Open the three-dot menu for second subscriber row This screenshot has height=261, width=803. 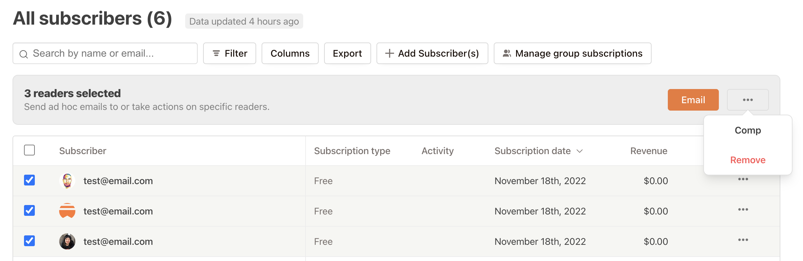(743, 209)
